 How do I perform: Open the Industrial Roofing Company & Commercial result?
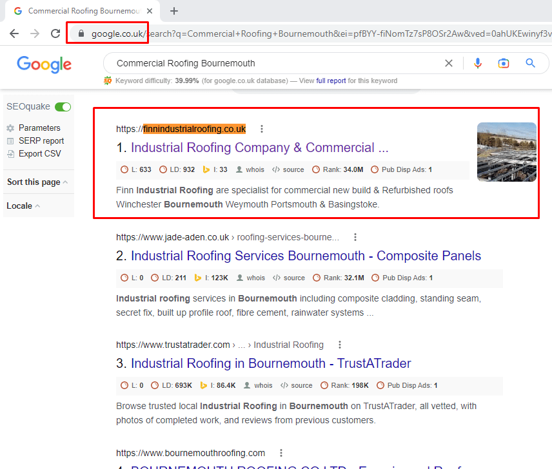pyautogui.click(x=260, y=148)
